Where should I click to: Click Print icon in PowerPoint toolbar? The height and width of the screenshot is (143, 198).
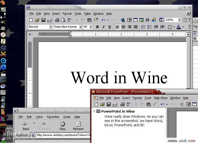(x=122, y=104)
